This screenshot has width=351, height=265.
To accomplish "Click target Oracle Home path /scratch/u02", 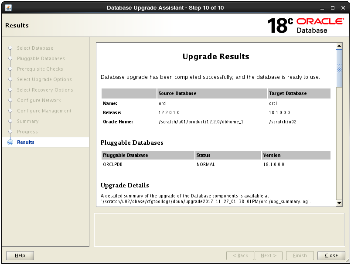I will click(283, 122).
